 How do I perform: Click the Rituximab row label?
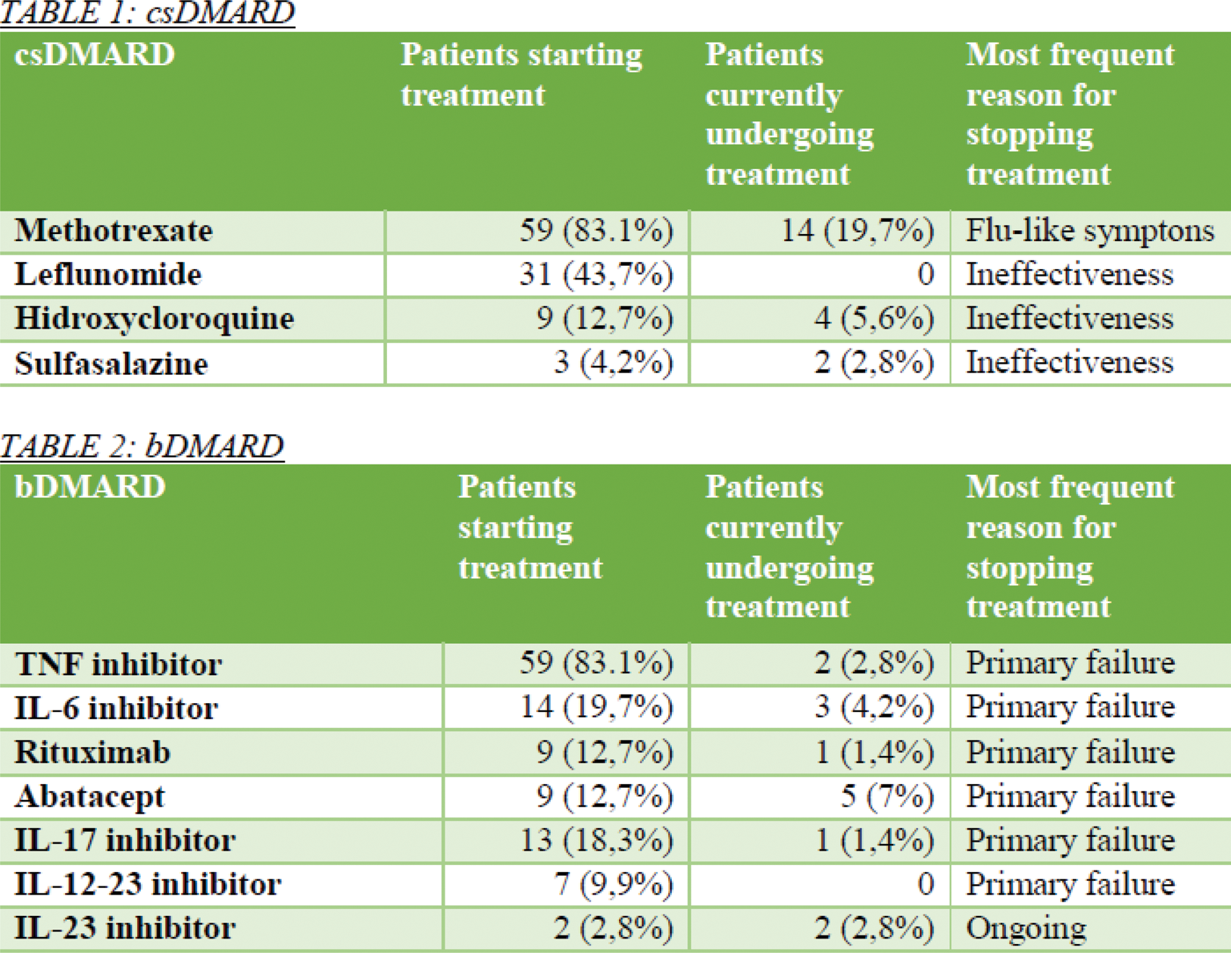[92, 752]
